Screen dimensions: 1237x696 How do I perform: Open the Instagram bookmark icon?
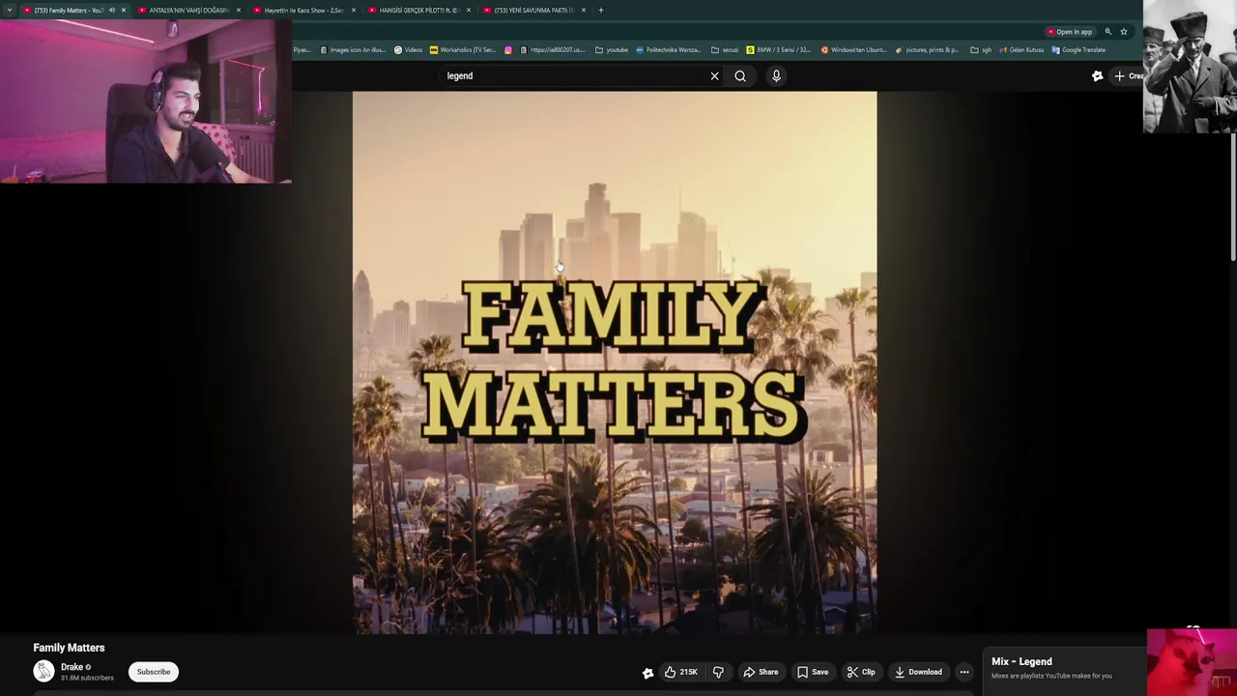508,50
